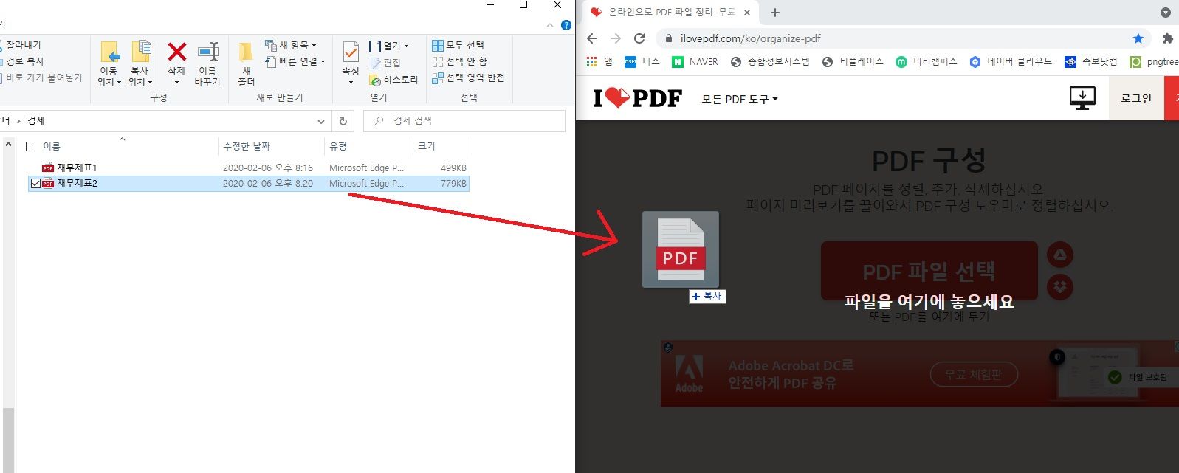
Task: Bookmark this page with star icon
Action: (1138, 38)
